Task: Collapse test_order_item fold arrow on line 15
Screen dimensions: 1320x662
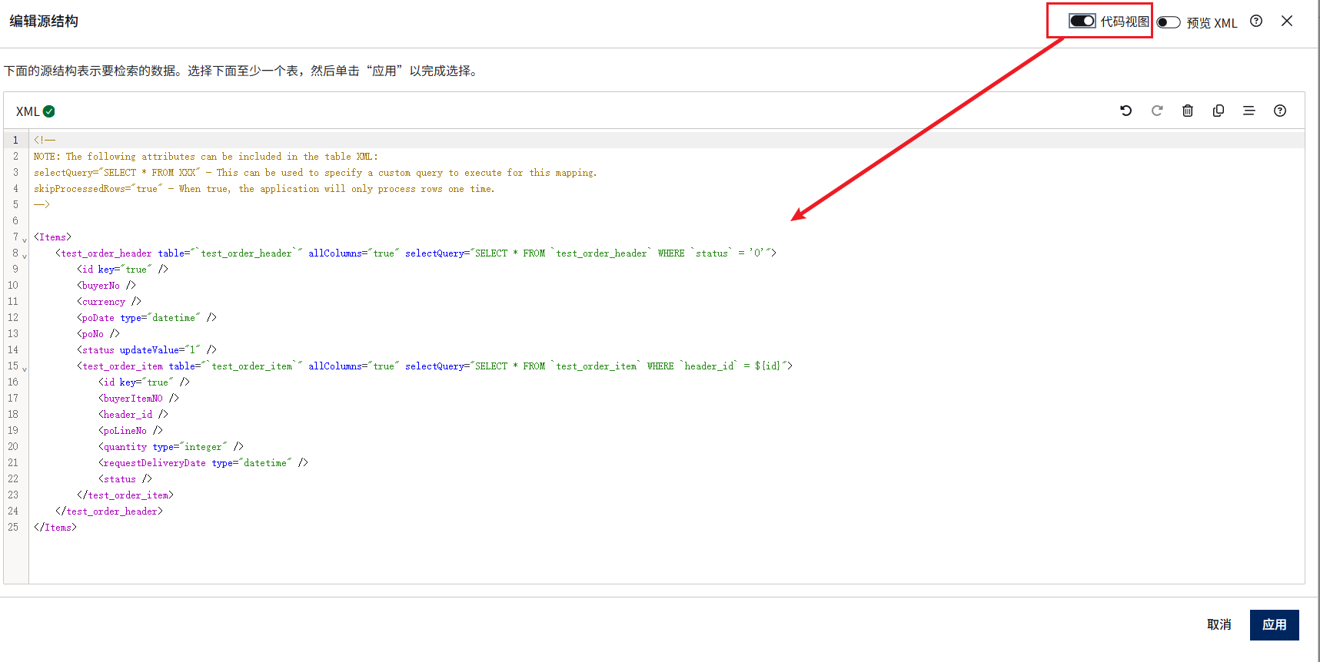Action: point(25,369)
